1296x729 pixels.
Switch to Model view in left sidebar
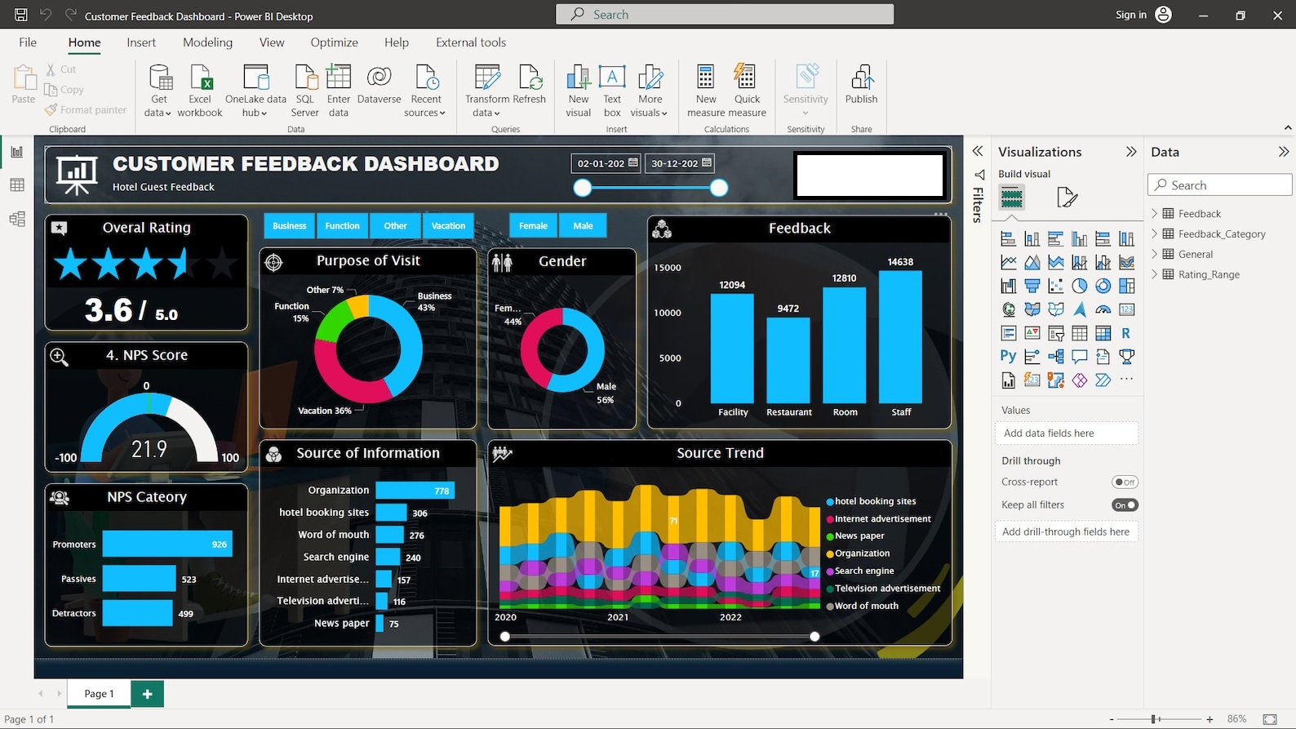17,219
